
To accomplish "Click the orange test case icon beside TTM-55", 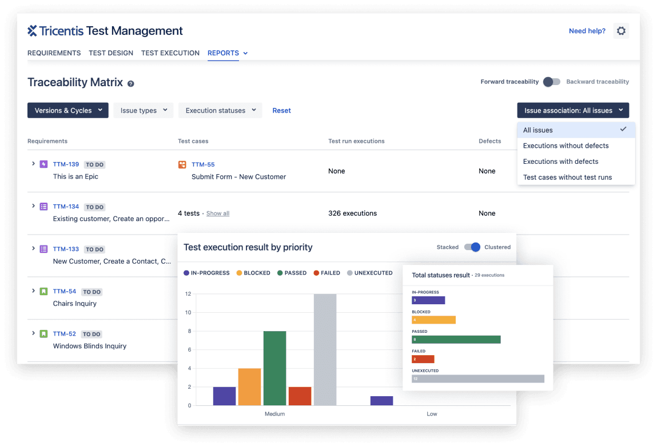I will click(x=181, y=164).
